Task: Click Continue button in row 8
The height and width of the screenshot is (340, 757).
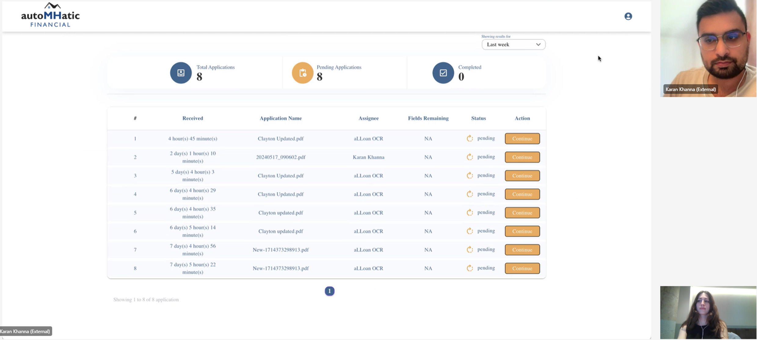Action: click(x=522, y=268)
